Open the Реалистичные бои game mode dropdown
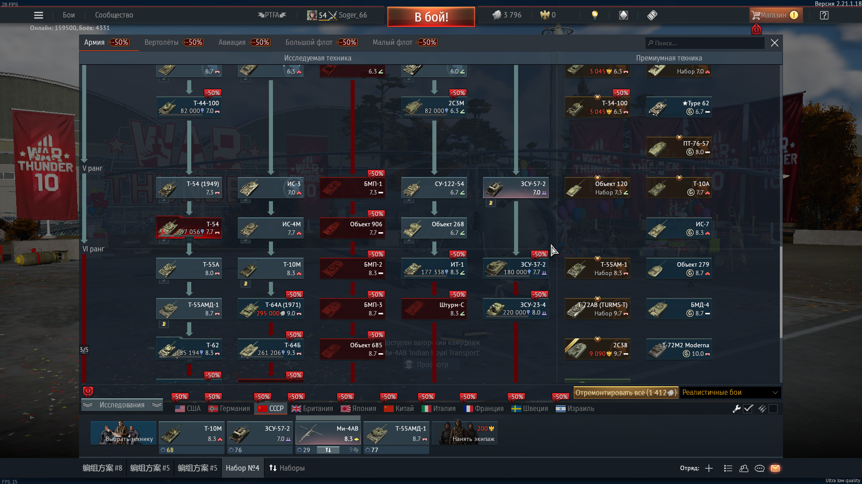This screenshot has width=862, height=484. [730, 393]
